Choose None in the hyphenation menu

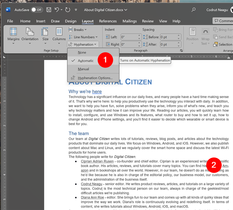93,52
